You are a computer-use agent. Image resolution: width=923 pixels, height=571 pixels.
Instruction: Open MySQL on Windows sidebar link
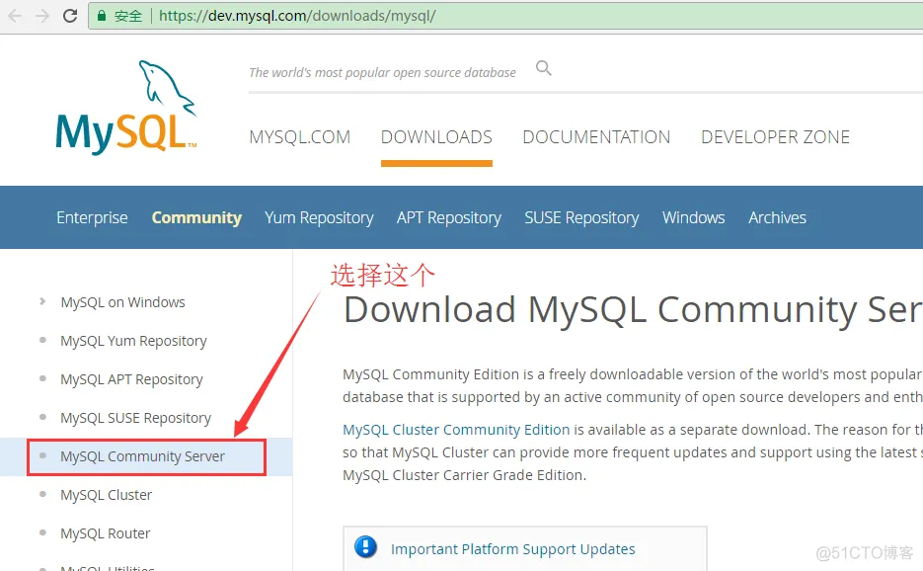[x=122, y=302]
